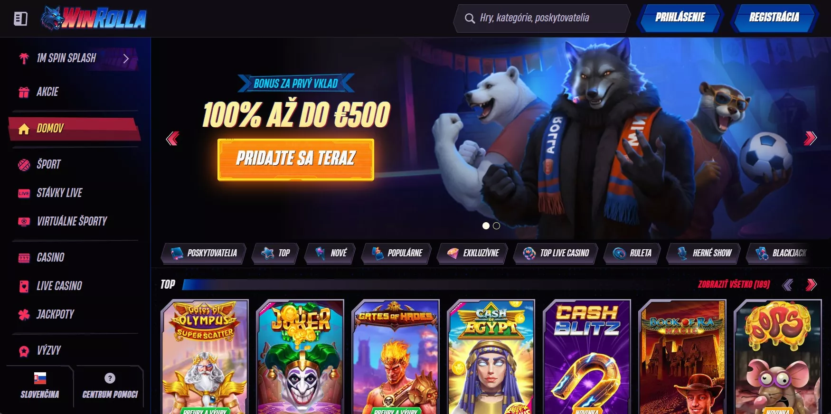Click the Registrácia button
Viewport: 831px width, 414px height.
tap(774, 18)
